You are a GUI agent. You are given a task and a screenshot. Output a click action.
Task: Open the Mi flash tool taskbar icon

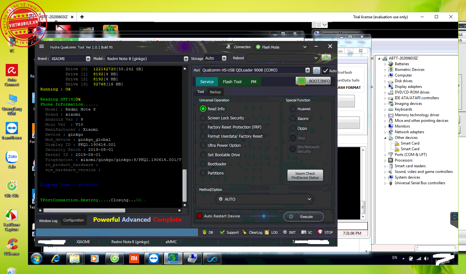click(134, 259)
